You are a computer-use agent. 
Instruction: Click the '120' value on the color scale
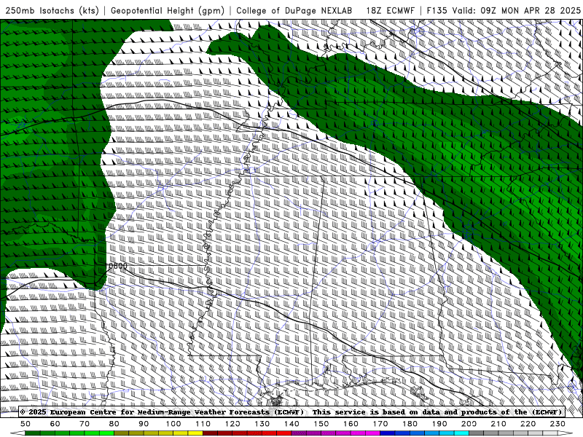click(232, 424)
